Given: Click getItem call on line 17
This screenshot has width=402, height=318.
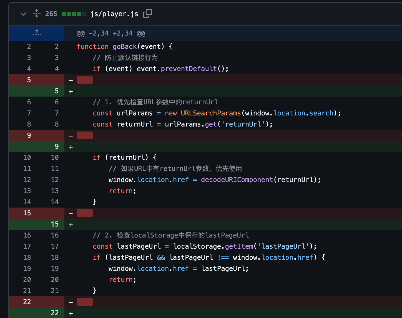Looking at the screenshot, I should (x=239, y=246).
